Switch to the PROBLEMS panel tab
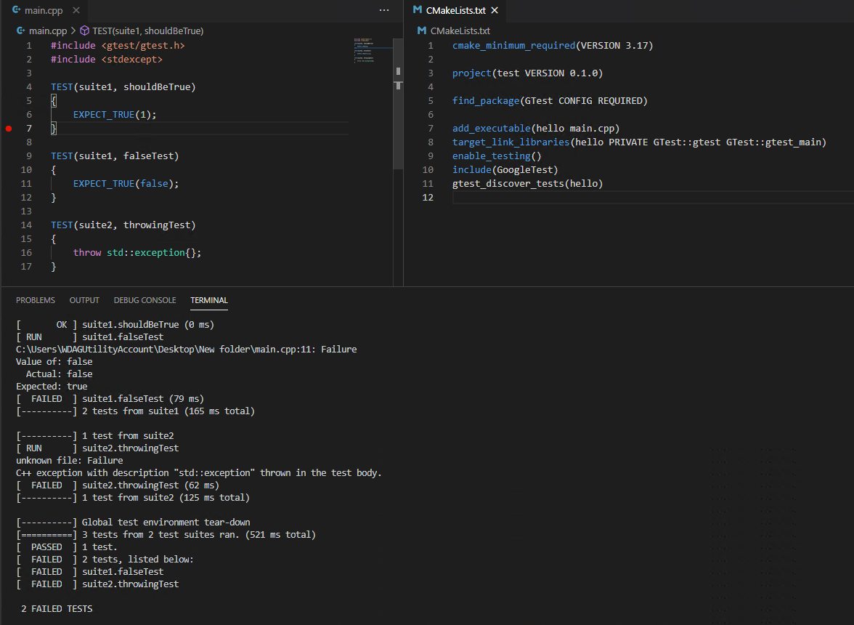854x625 pixels. 36,300
